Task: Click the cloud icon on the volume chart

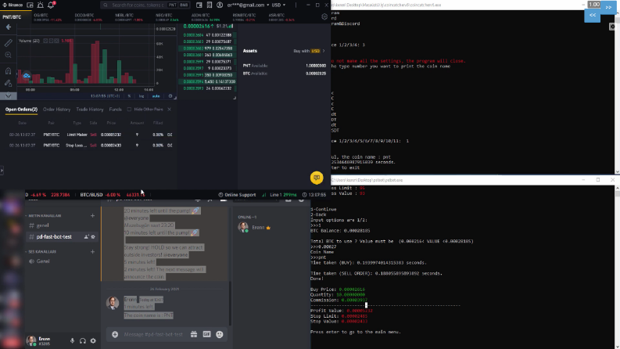Action: 27,76
